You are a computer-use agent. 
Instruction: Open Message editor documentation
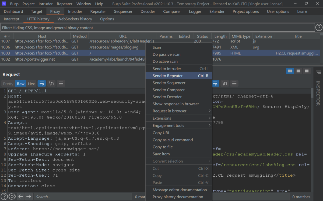[x=178, y=190]
